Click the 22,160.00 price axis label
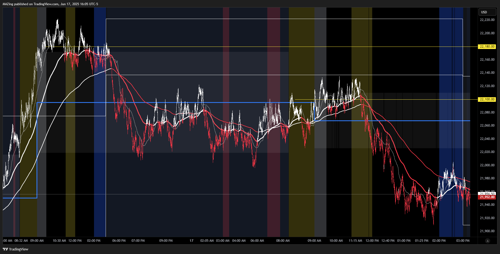500x254 pixels. [487, 60]
